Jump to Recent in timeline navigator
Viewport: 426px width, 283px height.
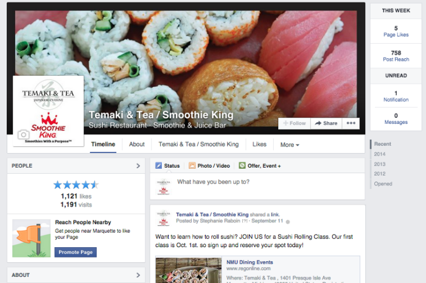pos(383,144)
